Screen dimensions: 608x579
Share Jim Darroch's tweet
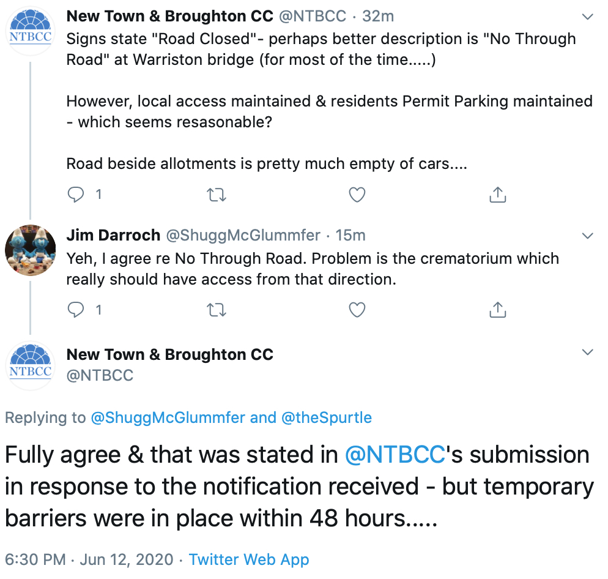[x=498, y=310]
